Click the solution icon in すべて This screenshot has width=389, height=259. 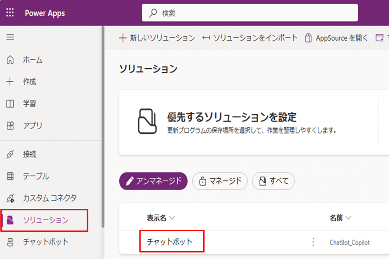[263, 181]
